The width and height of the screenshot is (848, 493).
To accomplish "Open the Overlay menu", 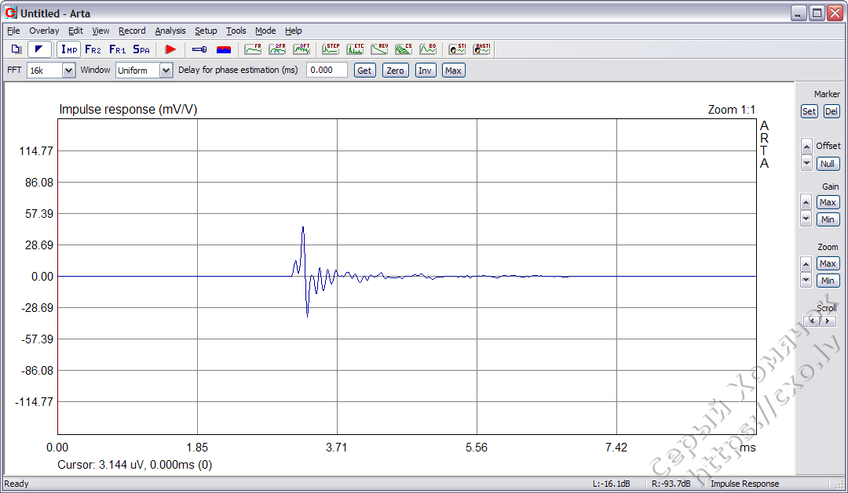I will (44, 31).
